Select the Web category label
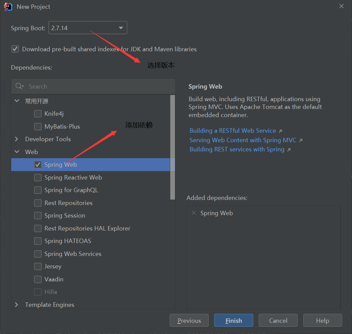The image size is (352, 334). (x=32, y=152)
